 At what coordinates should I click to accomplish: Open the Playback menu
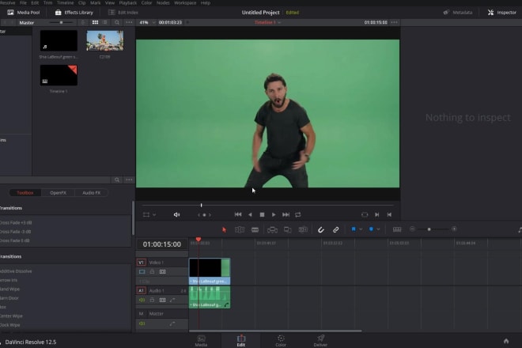tap(128, 2)
